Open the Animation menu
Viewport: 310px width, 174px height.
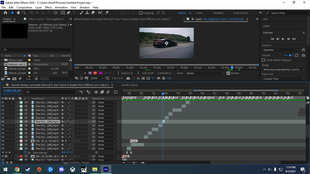click(61, 7)
